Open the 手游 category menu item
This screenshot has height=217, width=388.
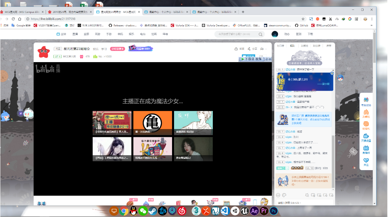[x=109, y=34]
